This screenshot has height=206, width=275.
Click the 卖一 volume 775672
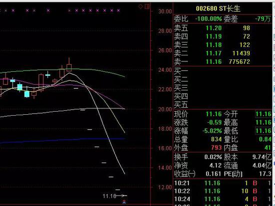(x=239, y=62)
